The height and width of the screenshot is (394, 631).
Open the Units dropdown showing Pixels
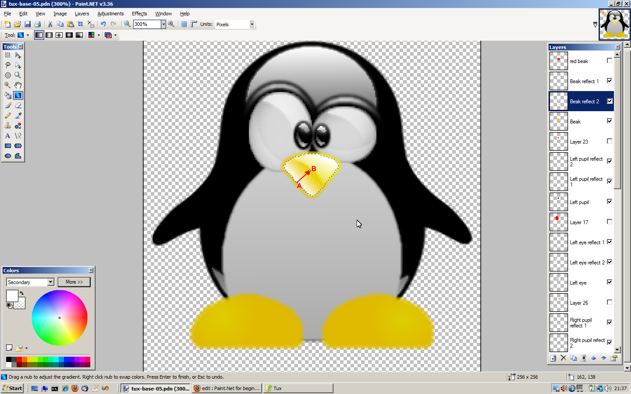point(252,25)
